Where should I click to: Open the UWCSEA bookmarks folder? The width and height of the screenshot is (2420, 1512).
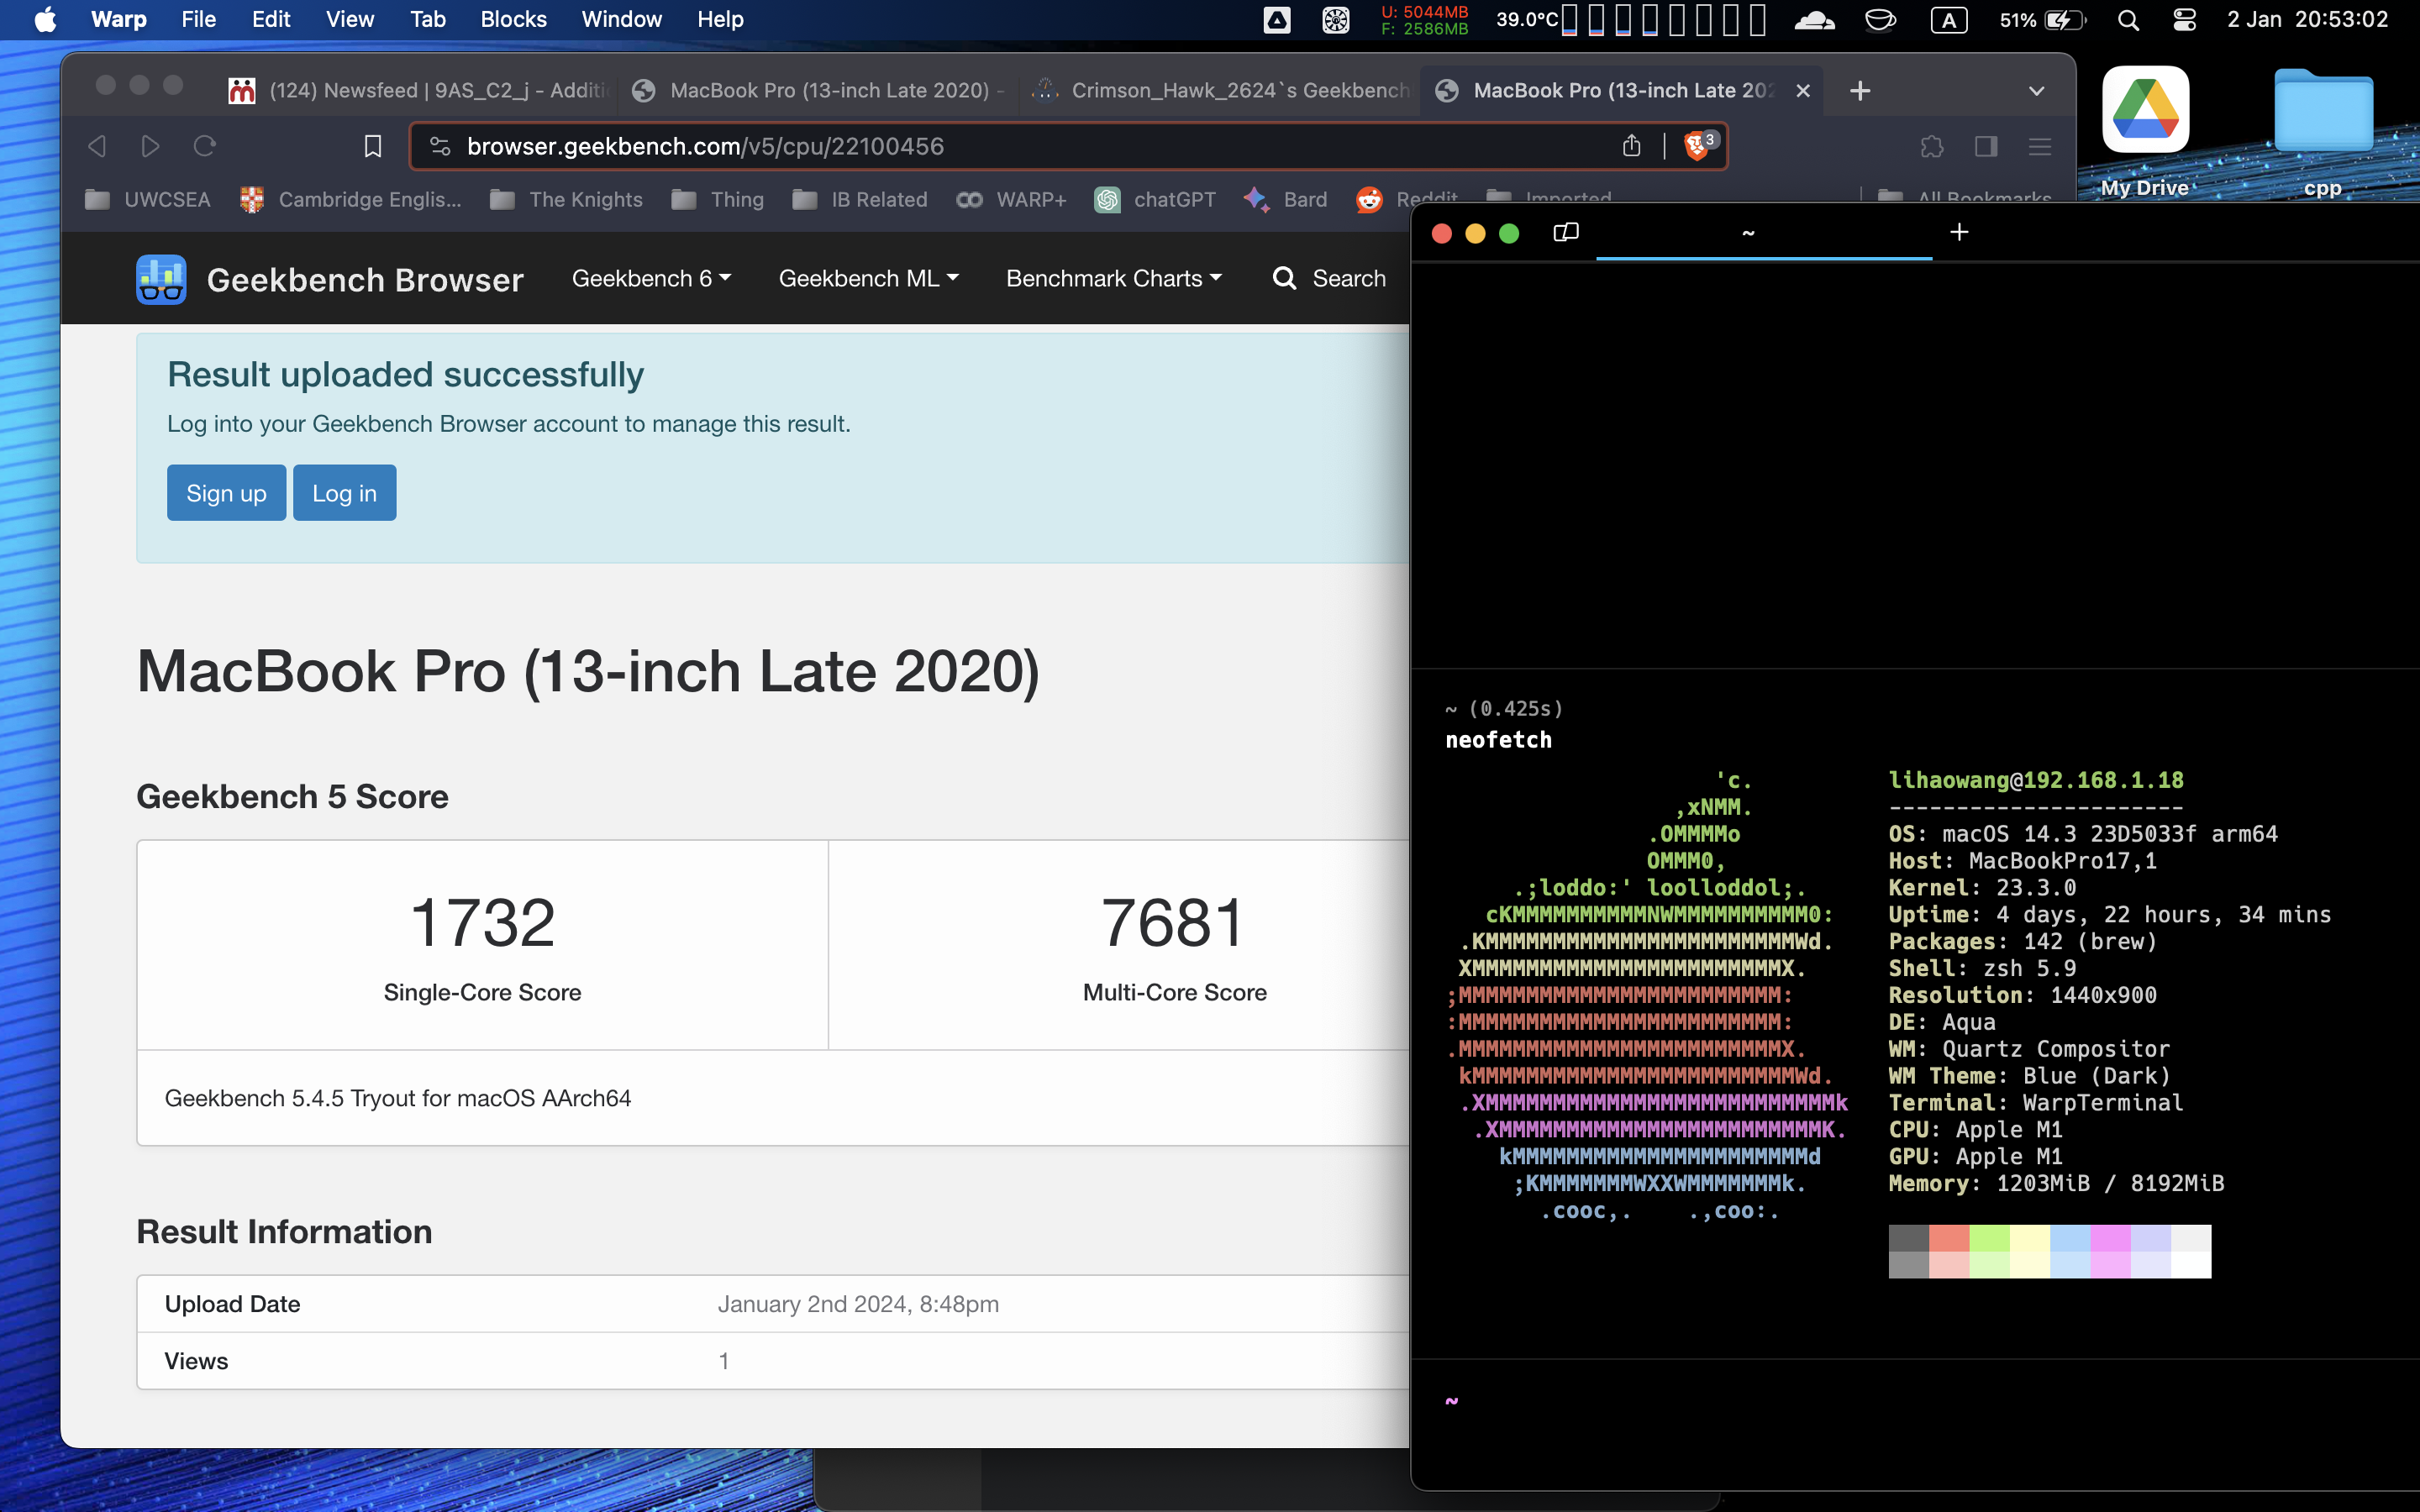tap(148, 199)
